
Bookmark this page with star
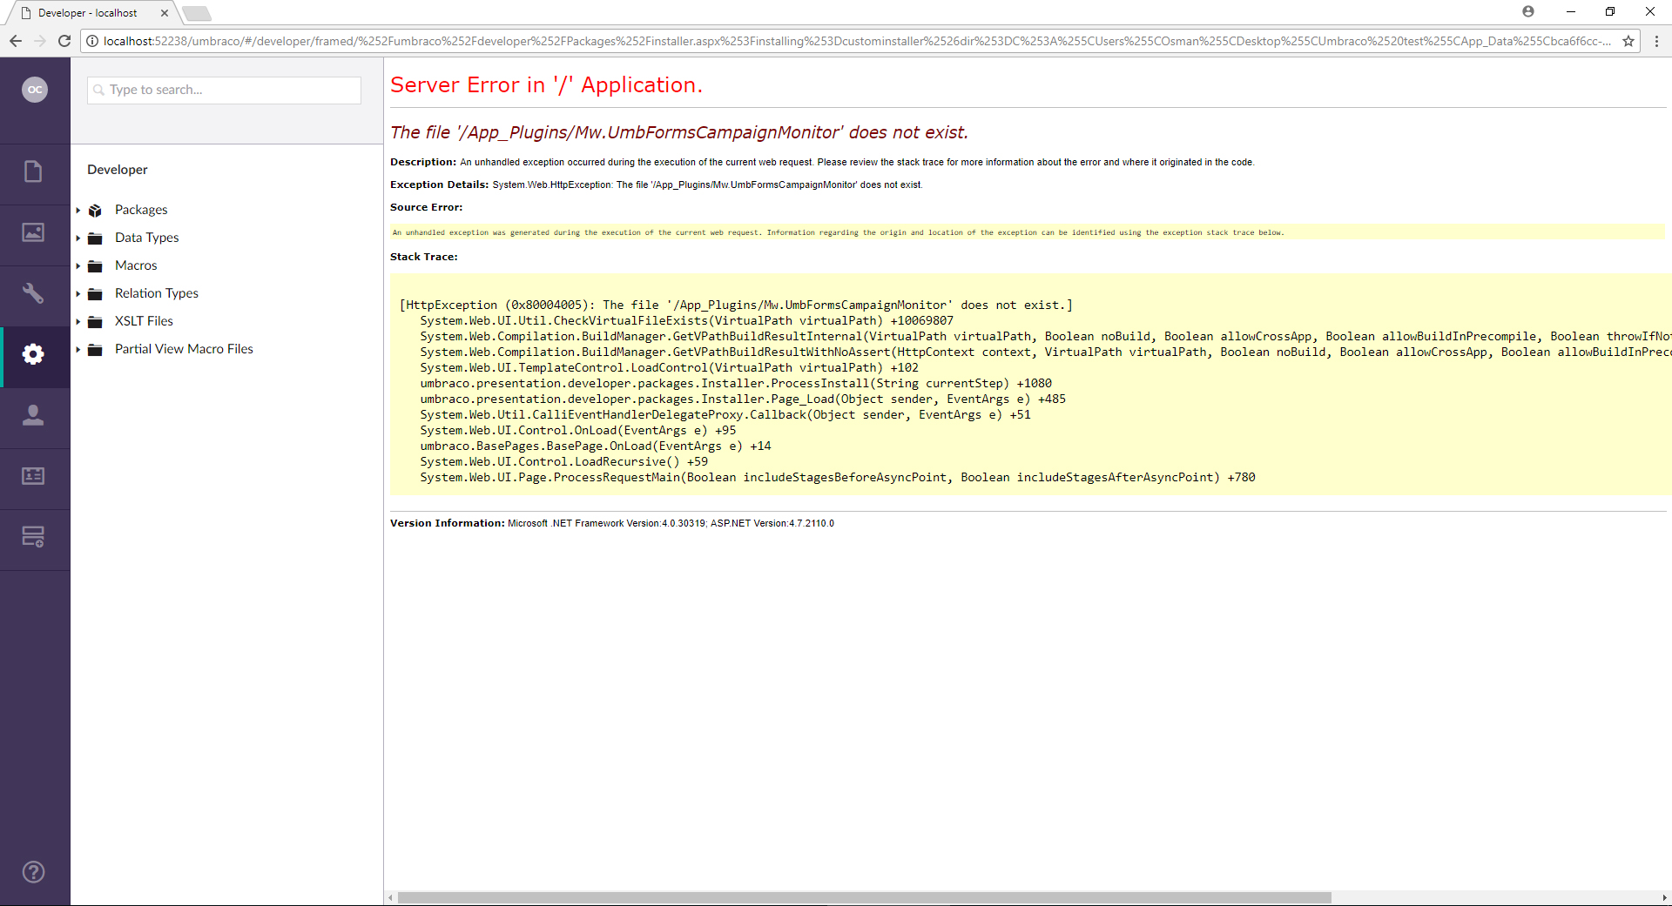(x=1628, y=41)
